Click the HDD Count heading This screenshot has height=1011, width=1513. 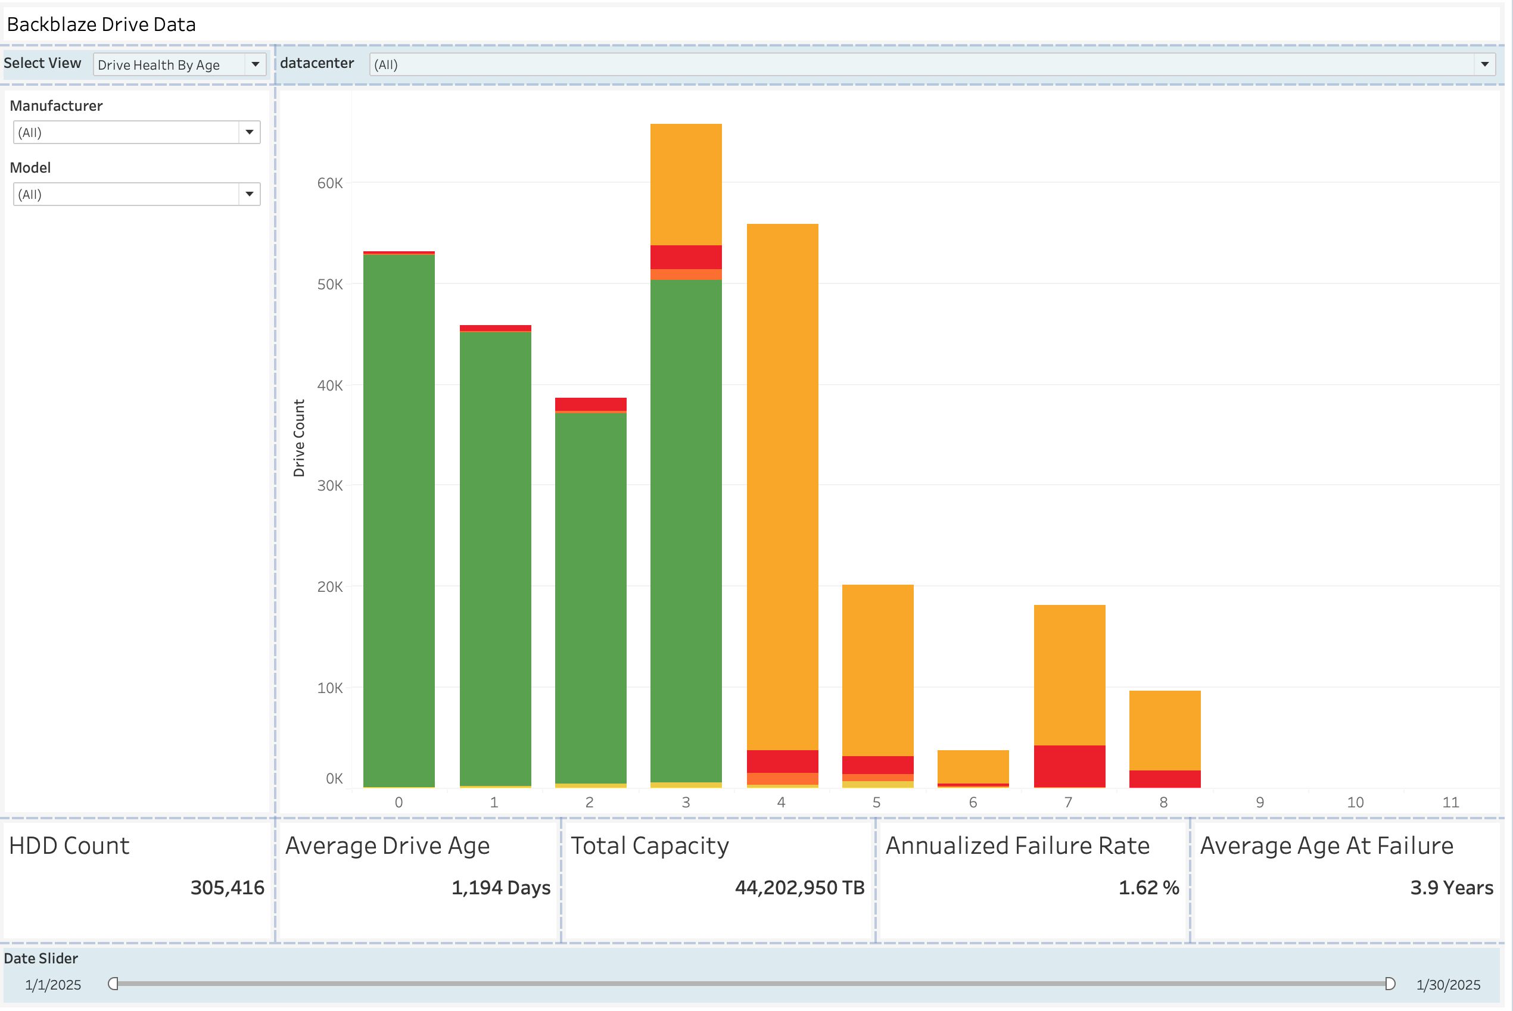[69, 845]
